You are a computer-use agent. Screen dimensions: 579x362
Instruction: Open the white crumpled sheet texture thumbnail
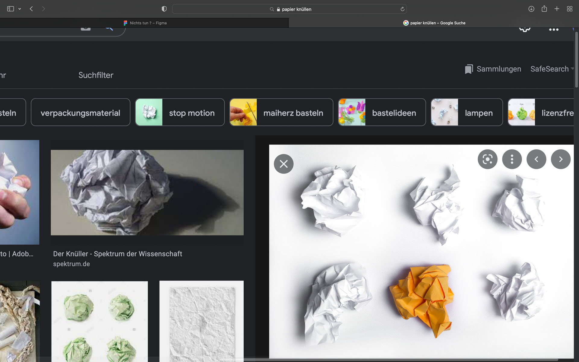click(201, 321)
